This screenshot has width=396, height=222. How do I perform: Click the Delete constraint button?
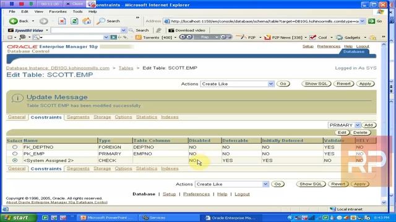pyautogui.click(x=360, y=133)
